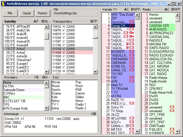Pick the Sports favorites category

pos(56,90)
